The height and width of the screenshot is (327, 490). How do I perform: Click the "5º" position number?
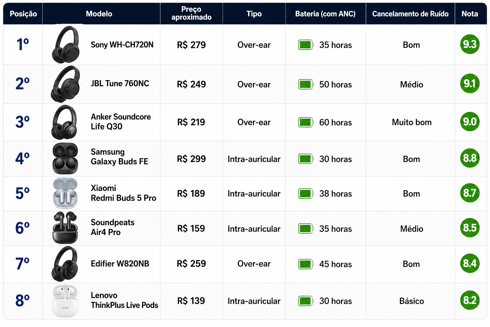tap(23, 193)
